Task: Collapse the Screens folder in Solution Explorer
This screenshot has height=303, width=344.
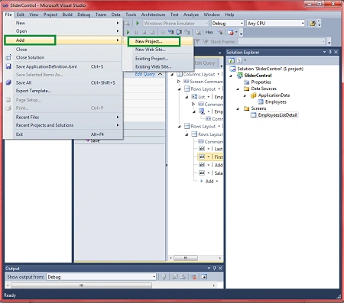Action: tap(238, 108)
